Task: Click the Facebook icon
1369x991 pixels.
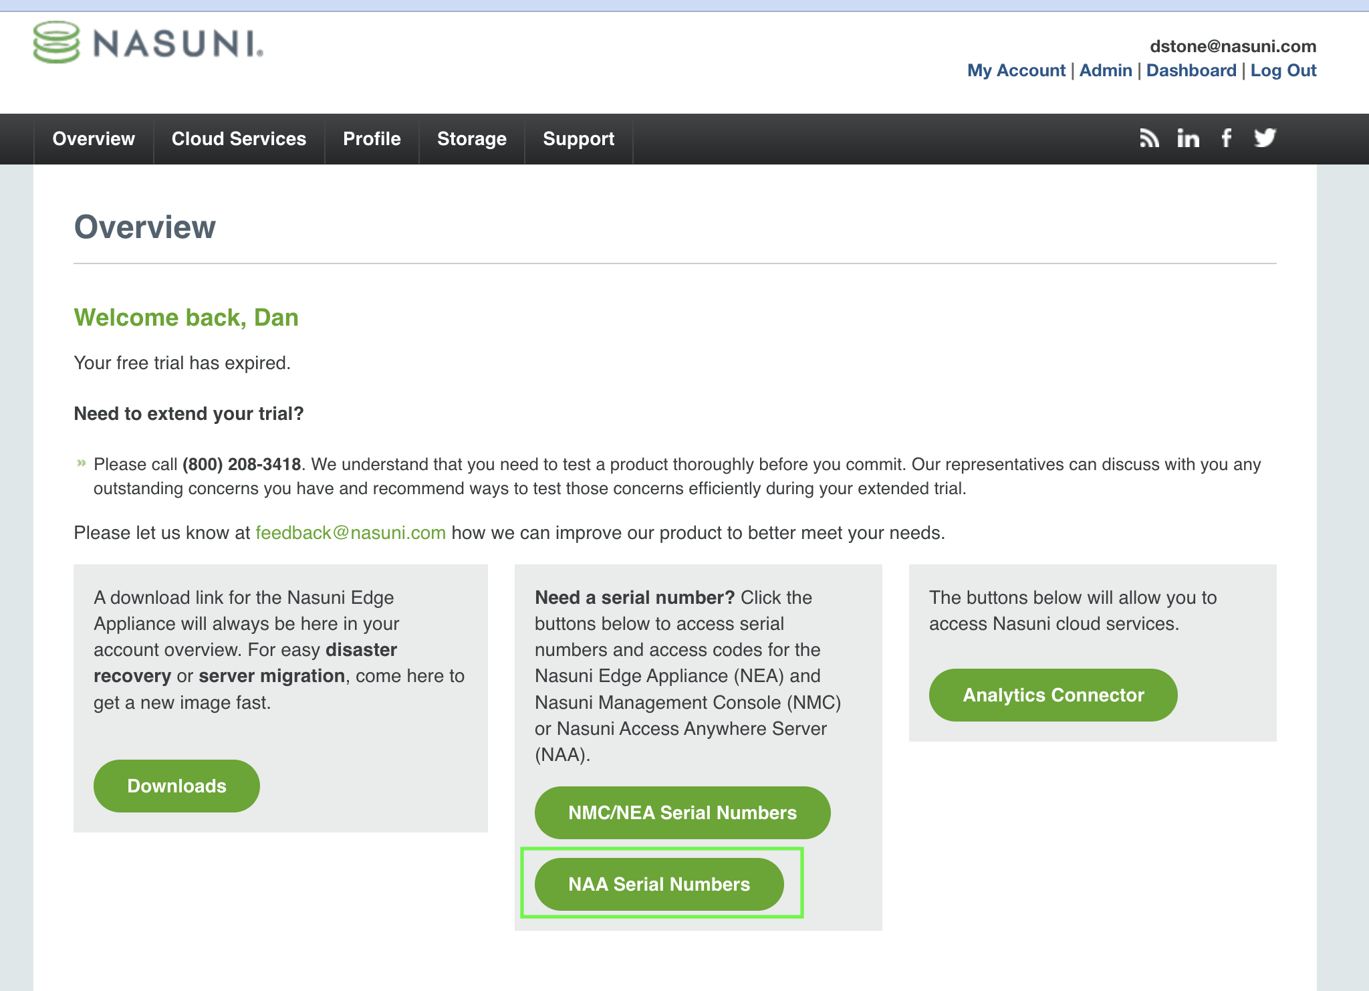Action: click(1227, 138)
